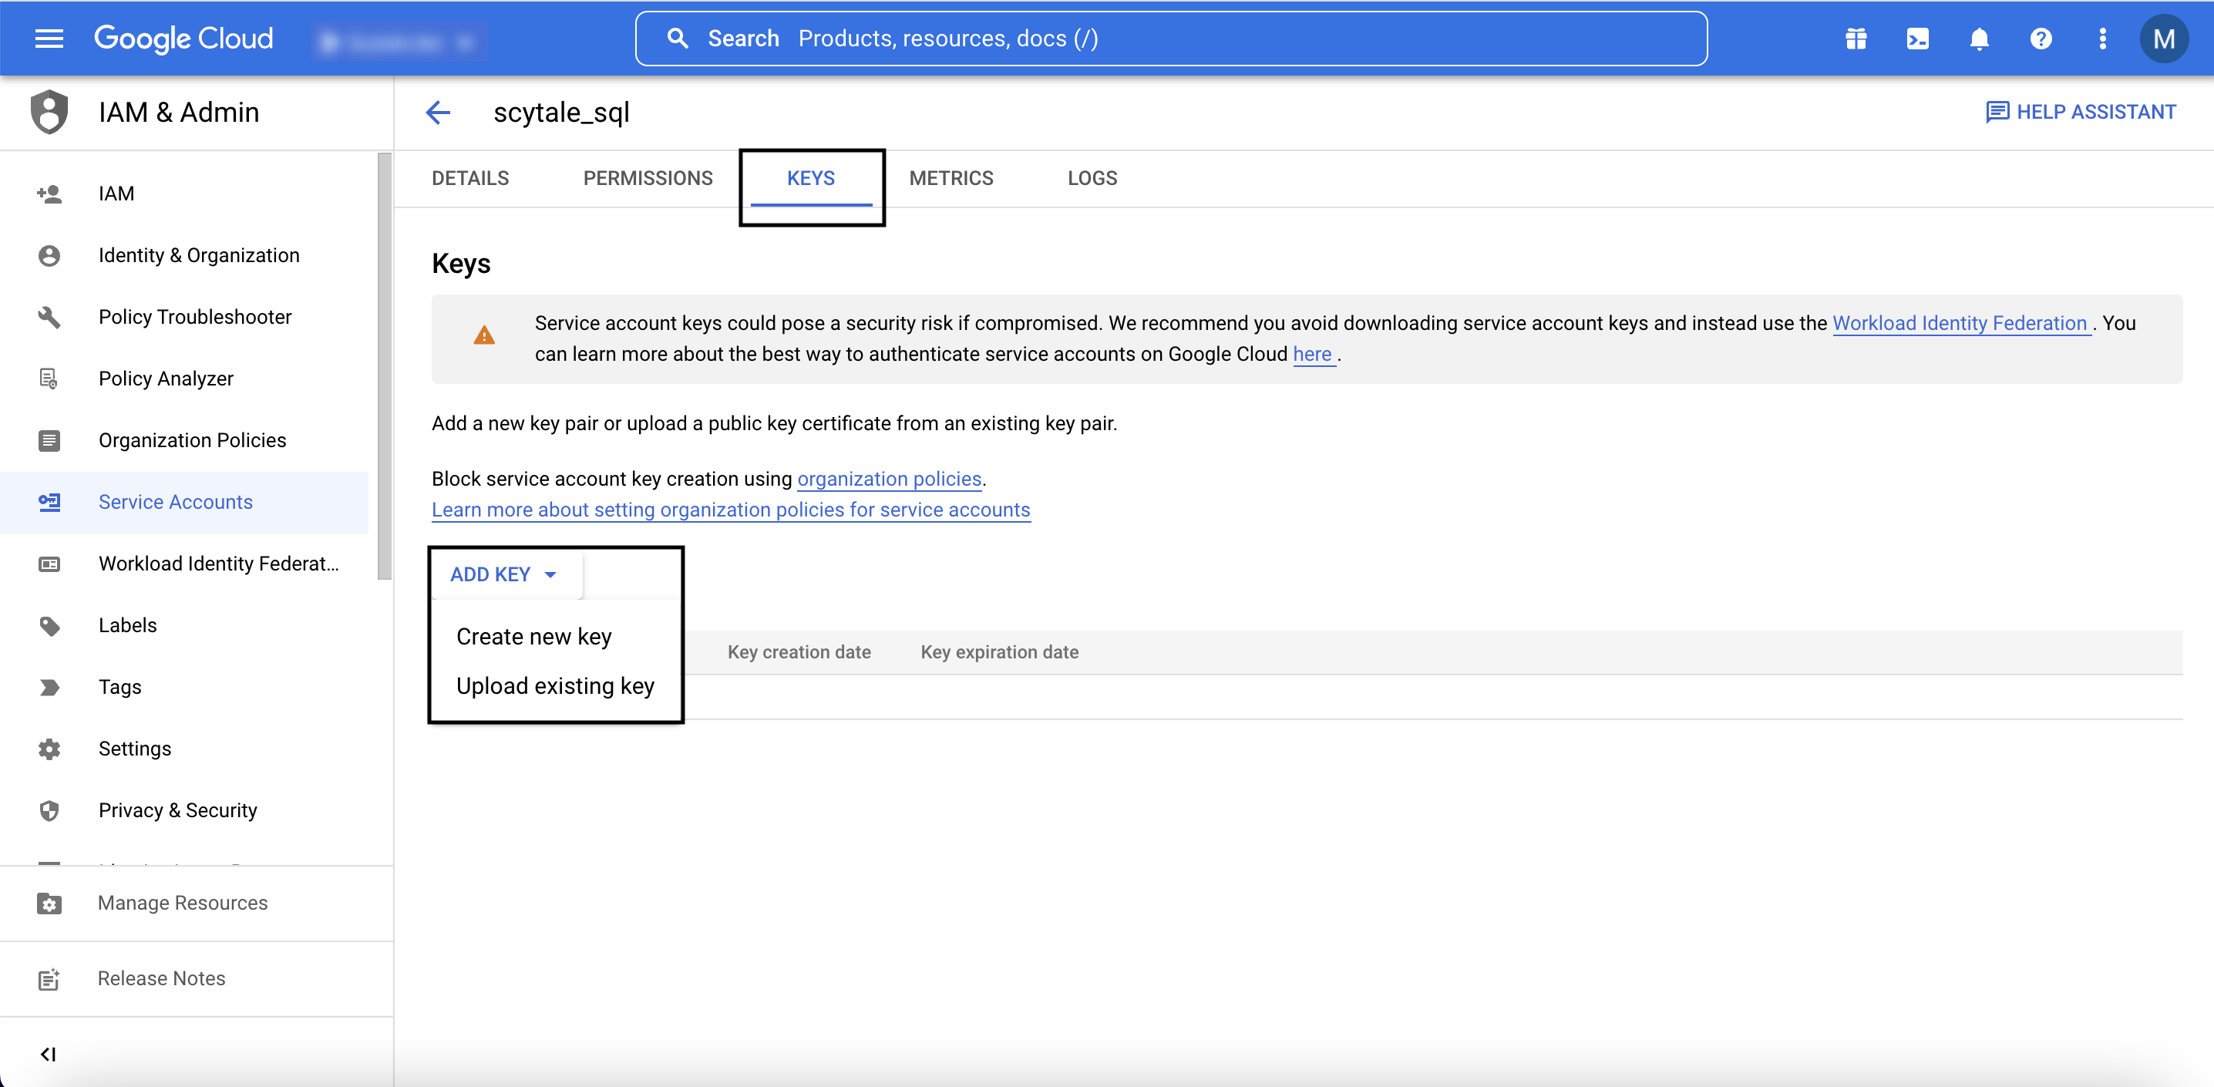
Task: Click the Service Accounts key icon
Action: pos(49,502)
